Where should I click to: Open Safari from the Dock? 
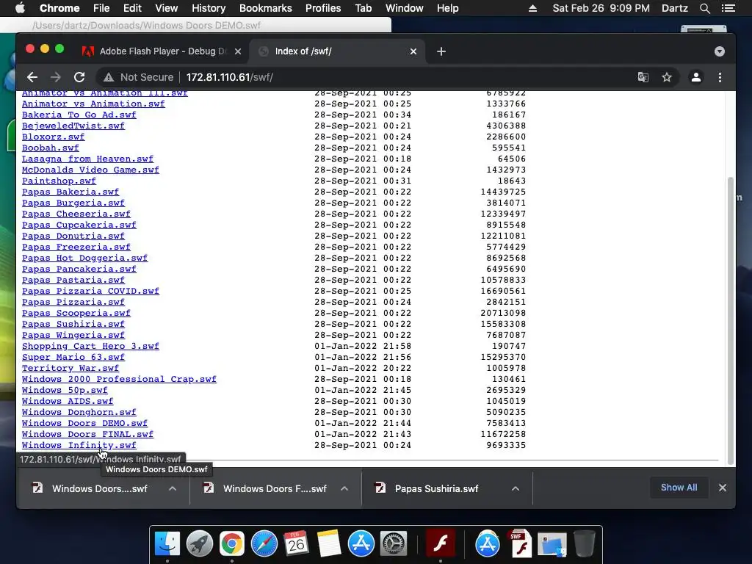pos(264,544)
